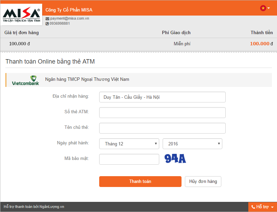
Task: Click the Miễn phí fee text
Action: click(182, 44)
